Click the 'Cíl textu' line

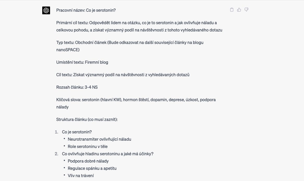click(123, 75)
